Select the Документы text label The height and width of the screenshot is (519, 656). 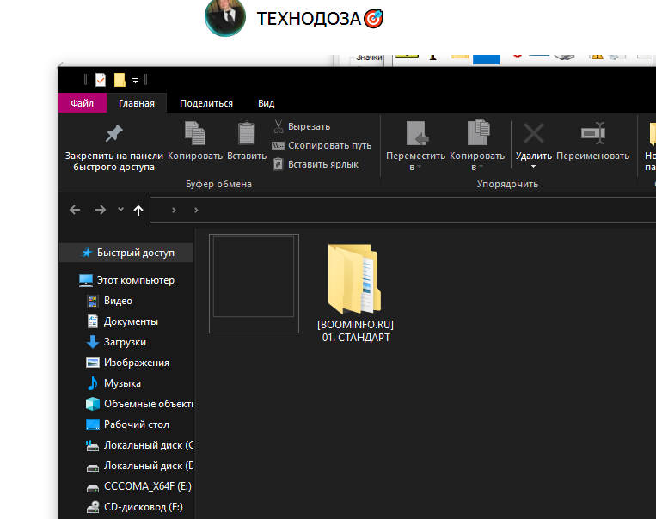point(131,321)
